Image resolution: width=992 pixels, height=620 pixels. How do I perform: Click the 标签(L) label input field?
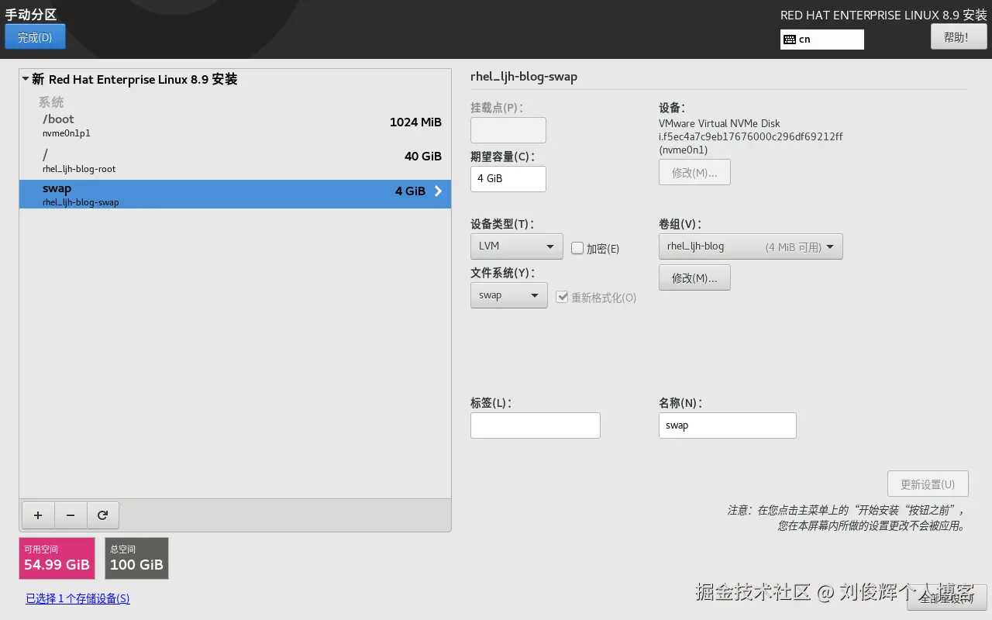point(536,425)
